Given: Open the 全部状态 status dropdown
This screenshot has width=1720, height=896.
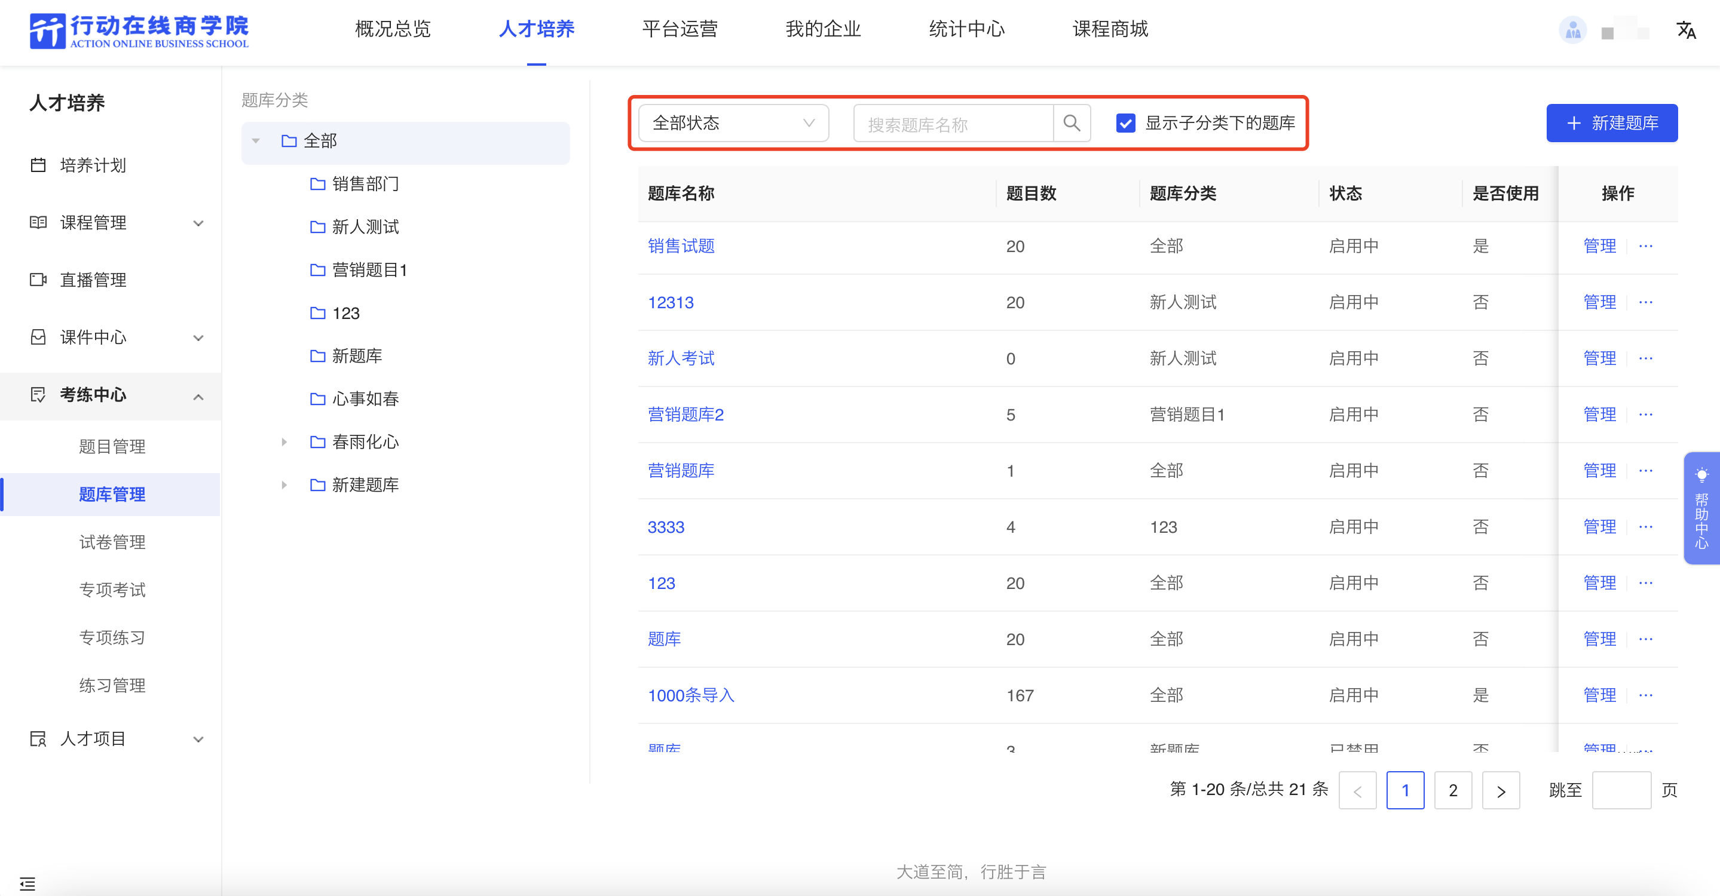Looking at the screenshot, I should [x=733, y=123].
